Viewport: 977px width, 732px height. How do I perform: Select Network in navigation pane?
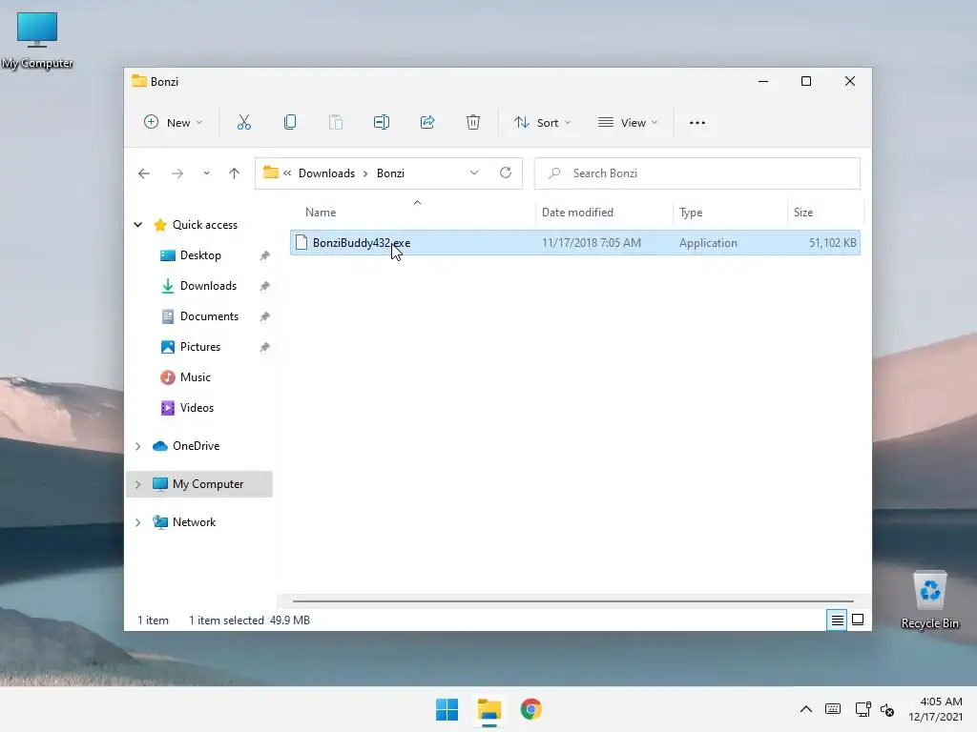[x=194, y=522]
